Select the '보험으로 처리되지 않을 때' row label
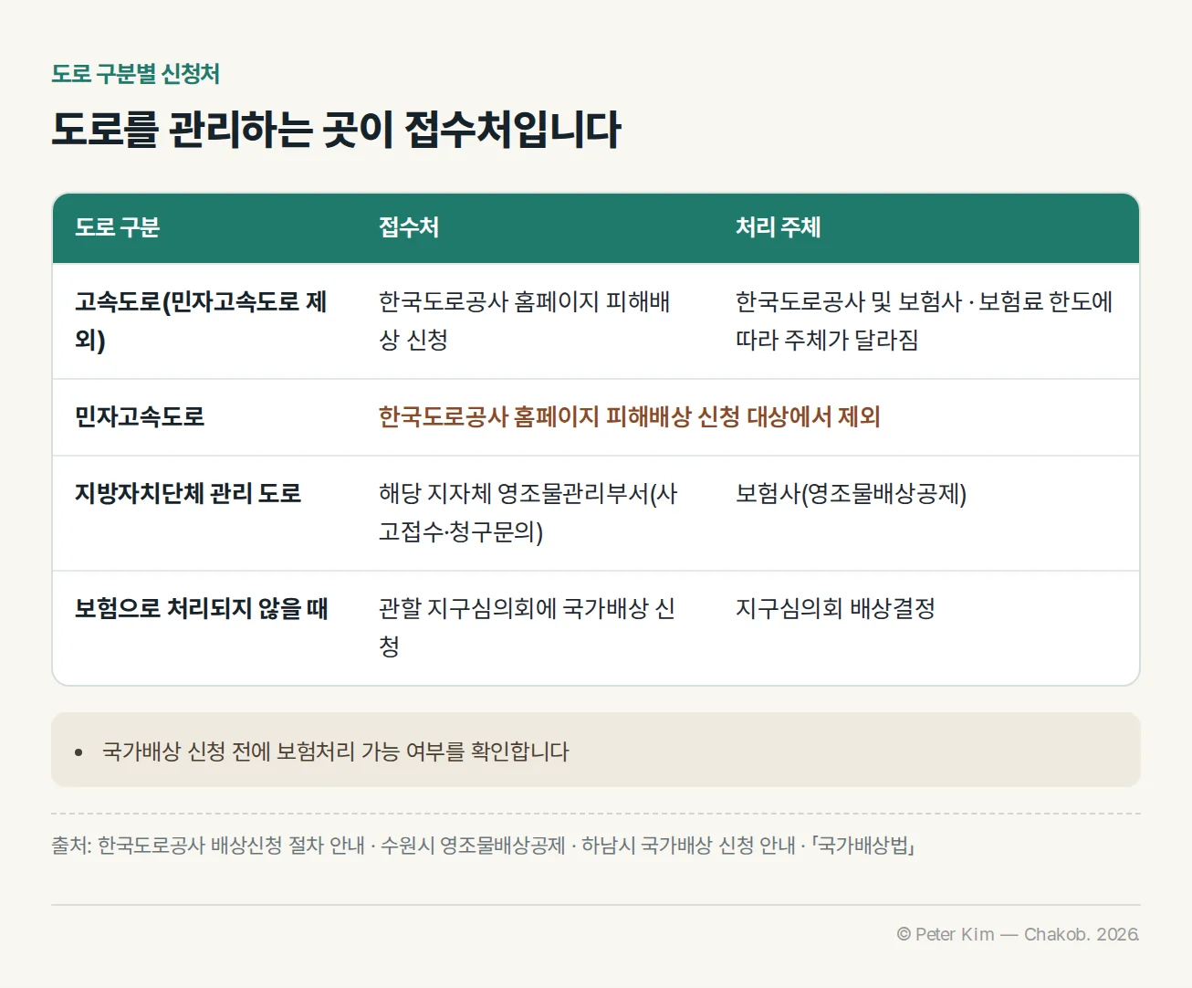 coord(202,609)
